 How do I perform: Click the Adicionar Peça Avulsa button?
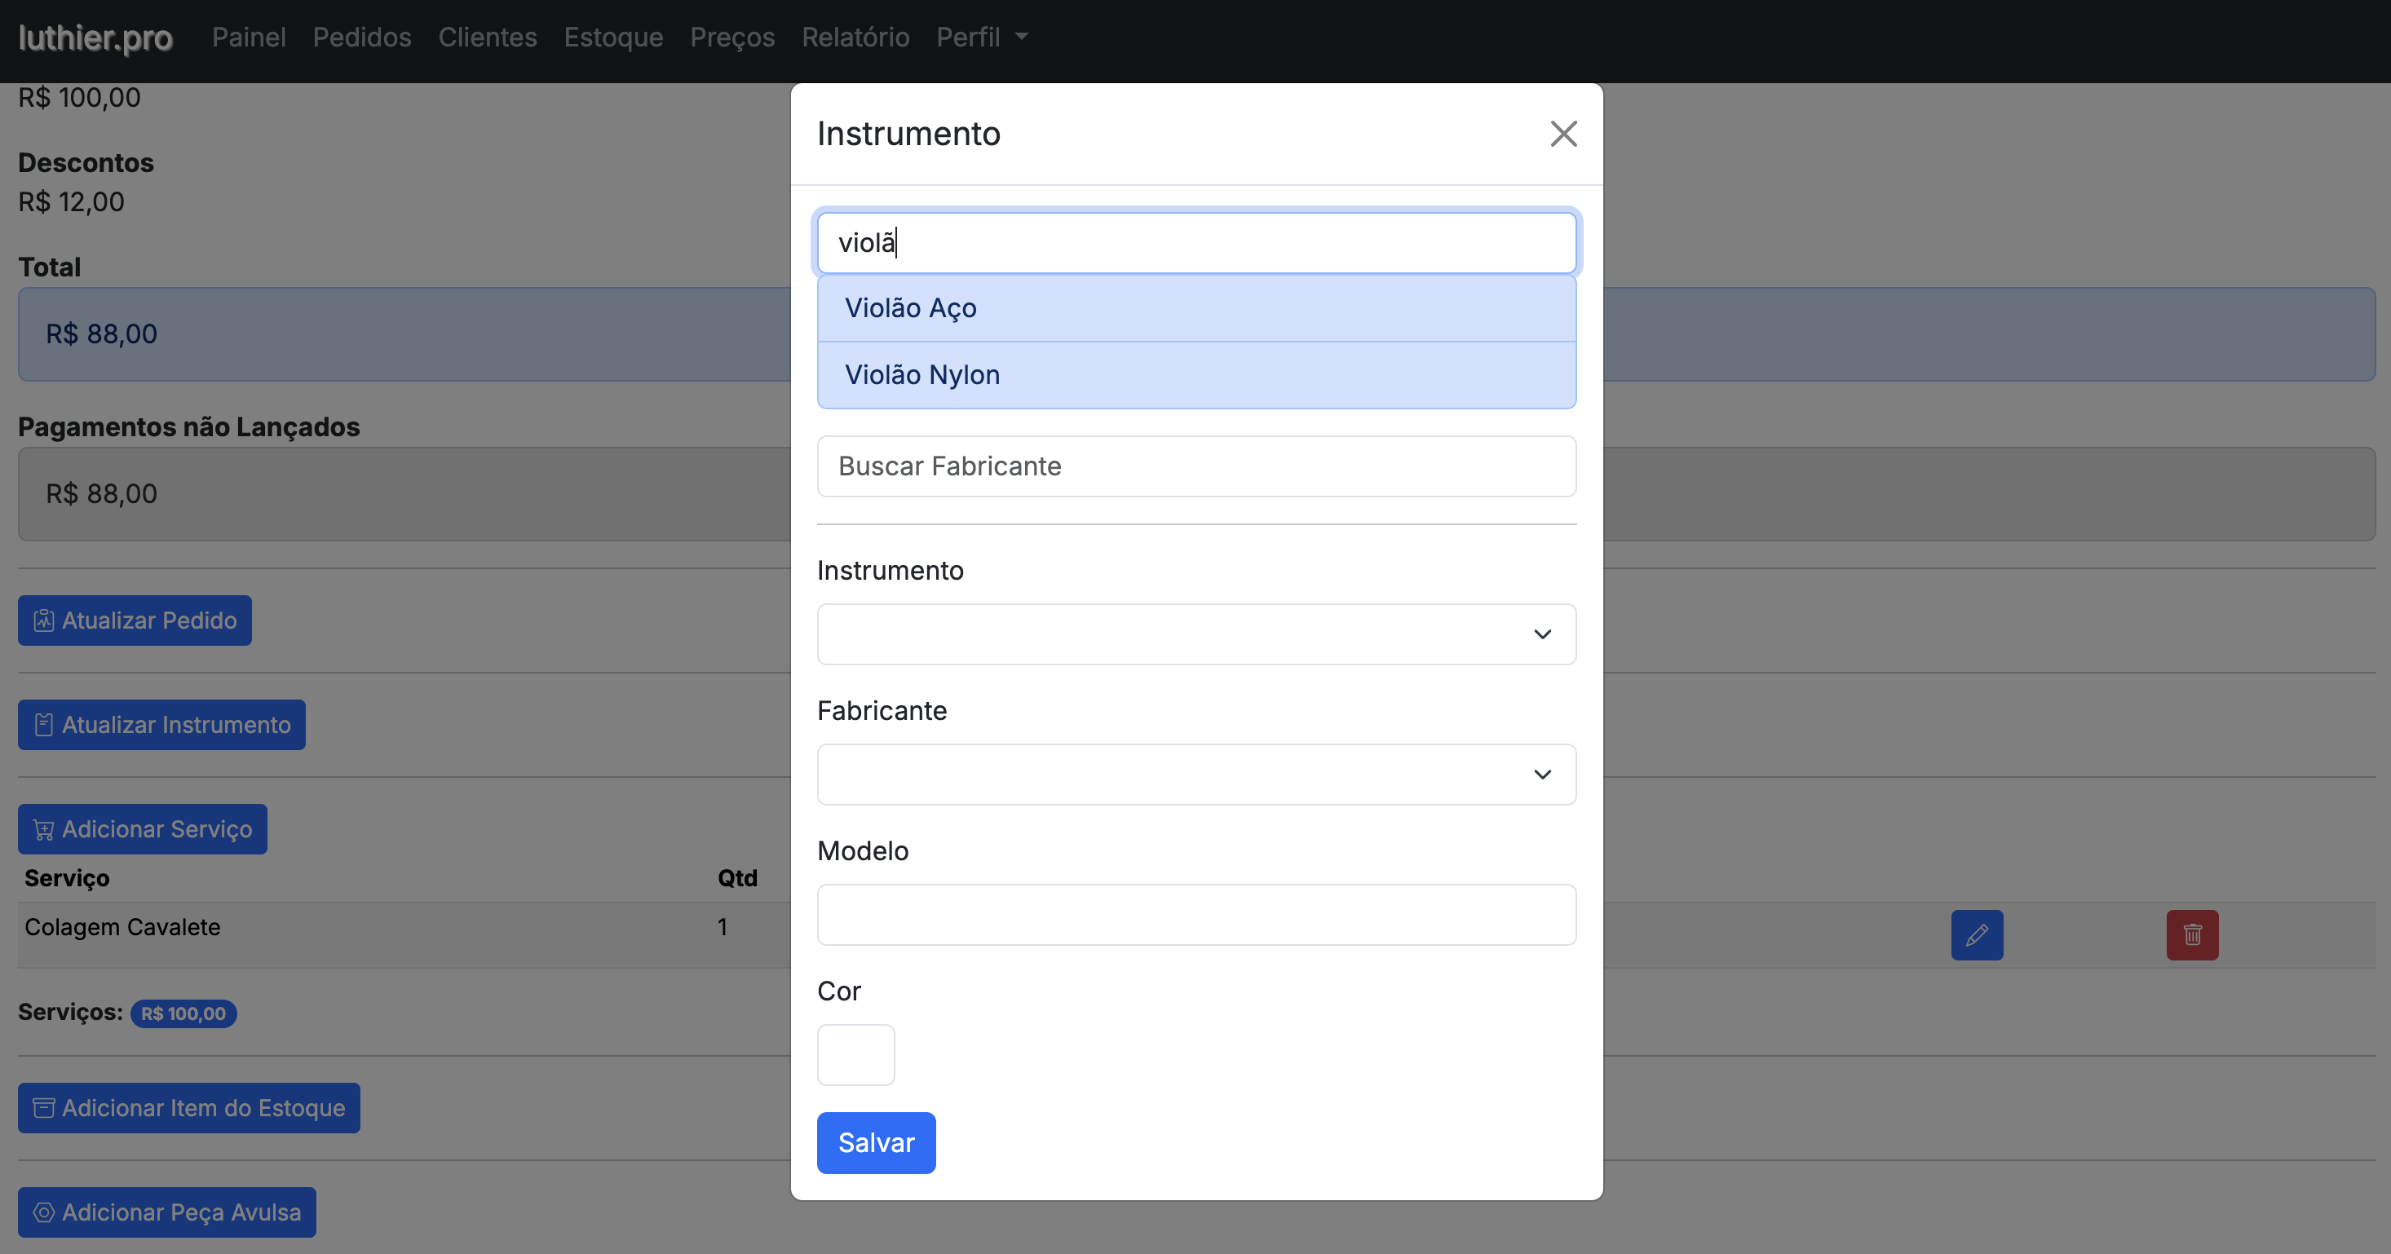click(167, 1212)
